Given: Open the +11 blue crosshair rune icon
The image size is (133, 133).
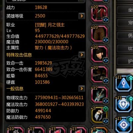Looking at the screenshot, I should pos(124,125).
